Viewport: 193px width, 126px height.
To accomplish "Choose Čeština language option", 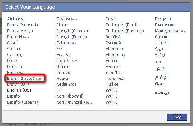I will (14, 49).
